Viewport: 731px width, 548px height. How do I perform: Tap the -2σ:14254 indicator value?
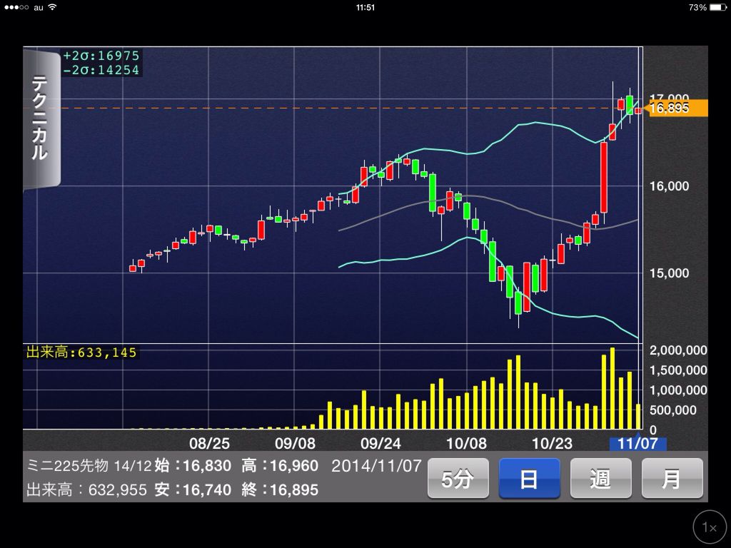click(101, 70)
